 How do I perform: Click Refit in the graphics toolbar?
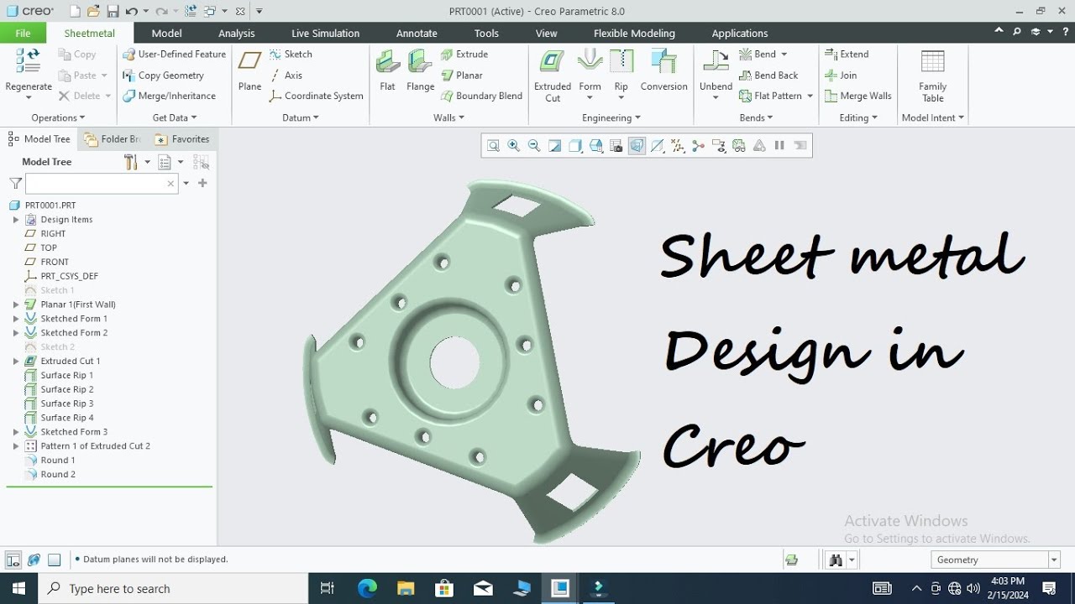(493, 146)
